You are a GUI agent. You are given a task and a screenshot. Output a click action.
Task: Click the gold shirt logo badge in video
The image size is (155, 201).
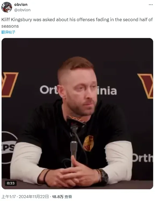(88, 143)
